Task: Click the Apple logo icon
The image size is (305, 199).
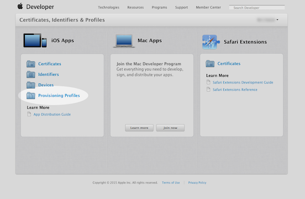Action: pyautogui.click(x=20, y=6)
